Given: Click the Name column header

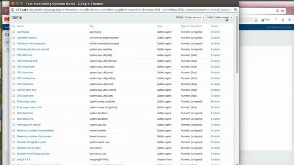Looking at the screenshot, I should tap(20, 26).
